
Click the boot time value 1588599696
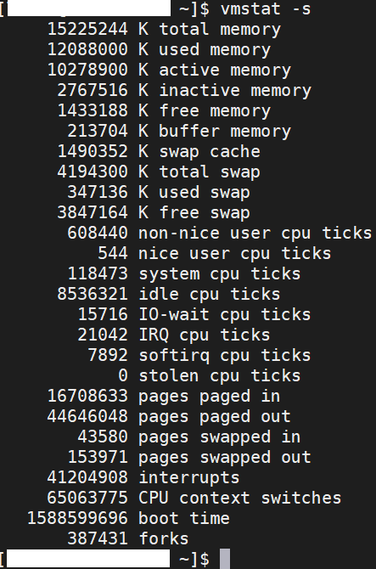tap(77, 518)
